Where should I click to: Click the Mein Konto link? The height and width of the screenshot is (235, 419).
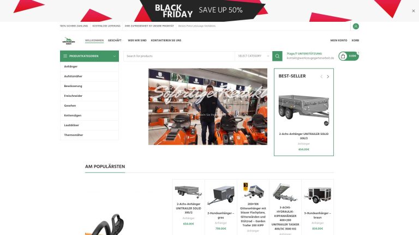click(339, 40)
